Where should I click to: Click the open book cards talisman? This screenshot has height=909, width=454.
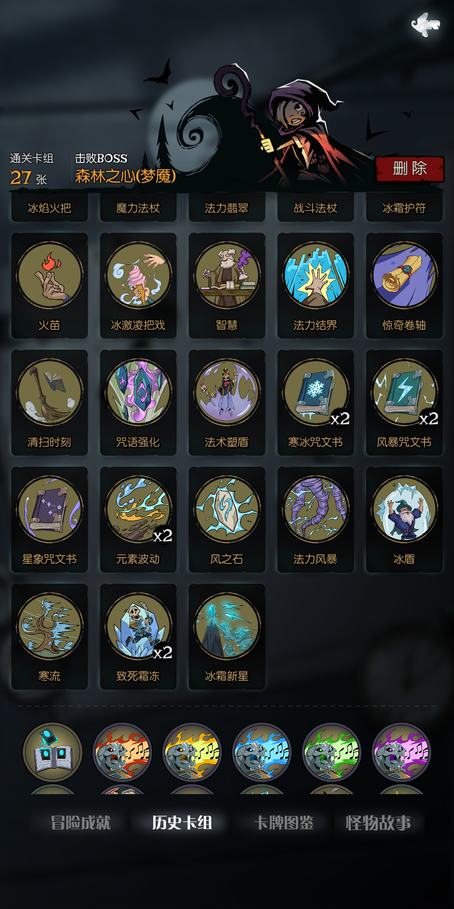pyautogui.click(x=53, y=752)
